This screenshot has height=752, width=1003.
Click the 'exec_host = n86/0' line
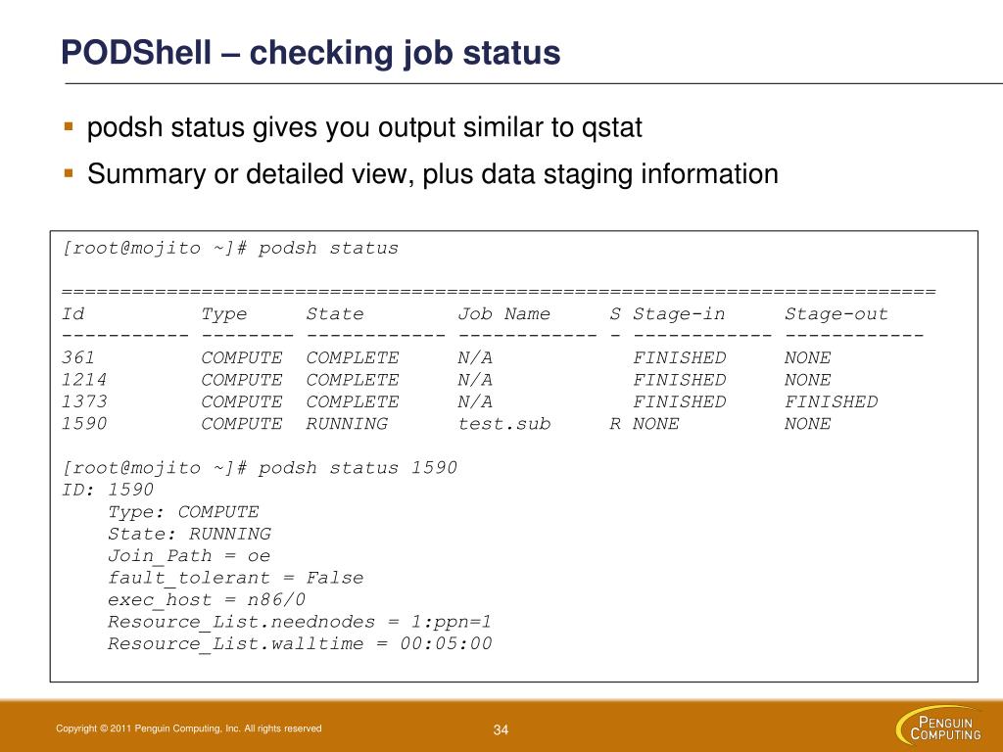[207, 599]
